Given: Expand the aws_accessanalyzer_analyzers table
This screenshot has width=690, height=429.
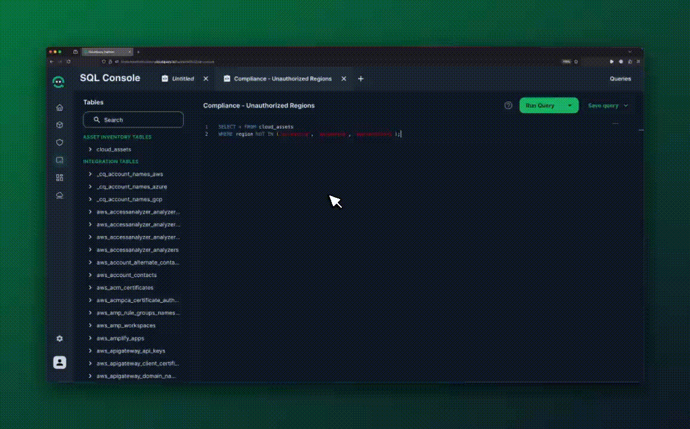Looking at the screenshot, I should pos(90,250).
